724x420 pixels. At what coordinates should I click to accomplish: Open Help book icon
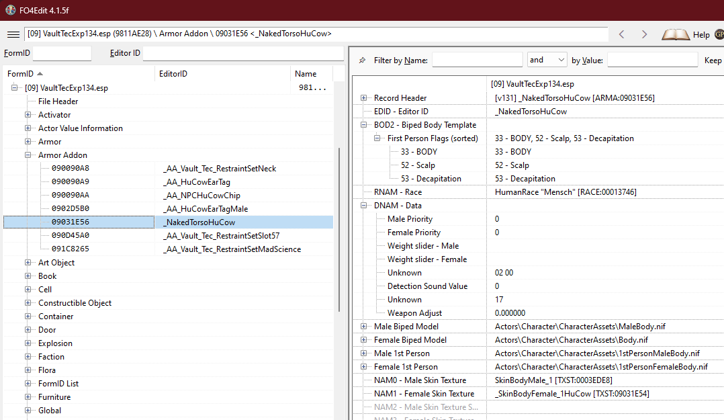click(x=676, y=35)
